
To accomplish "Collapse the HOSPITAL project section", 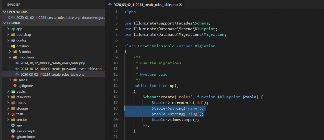I will (4, 23).
